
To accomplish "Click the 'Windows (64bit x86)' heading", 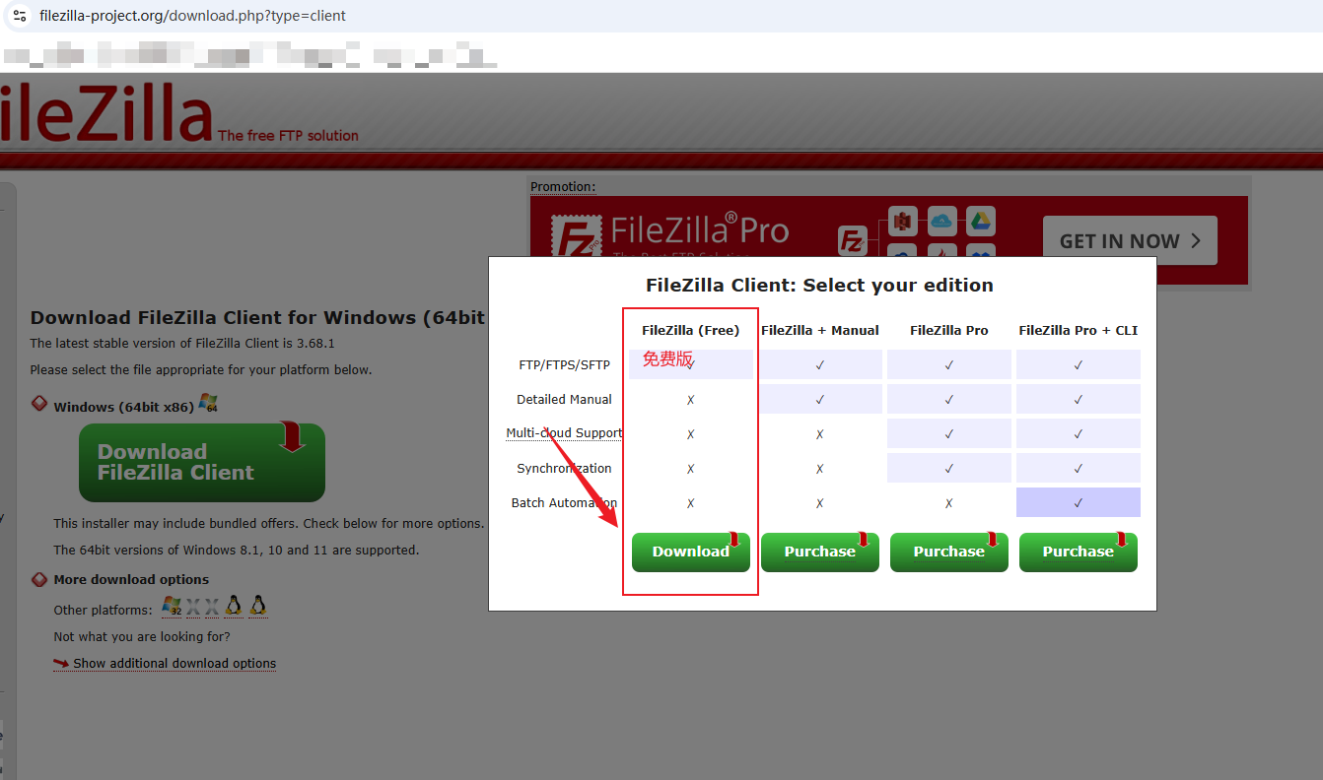I will (x=123, y=408).
